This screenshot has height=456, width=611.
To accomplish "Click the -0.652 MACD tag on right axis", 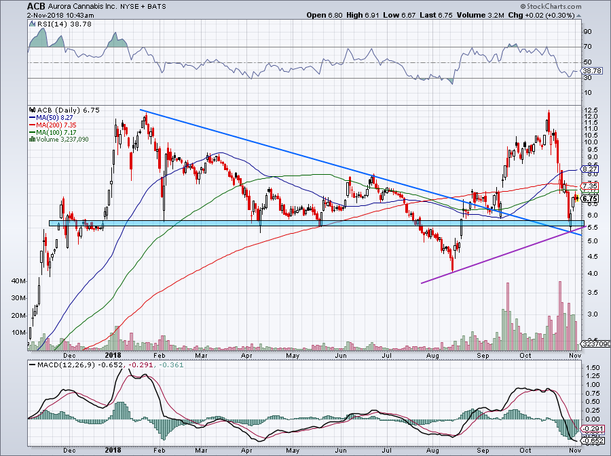I will [x=592, y=441].
